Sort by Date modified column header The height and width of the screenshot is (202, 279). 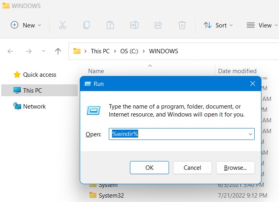click(238, 71)
